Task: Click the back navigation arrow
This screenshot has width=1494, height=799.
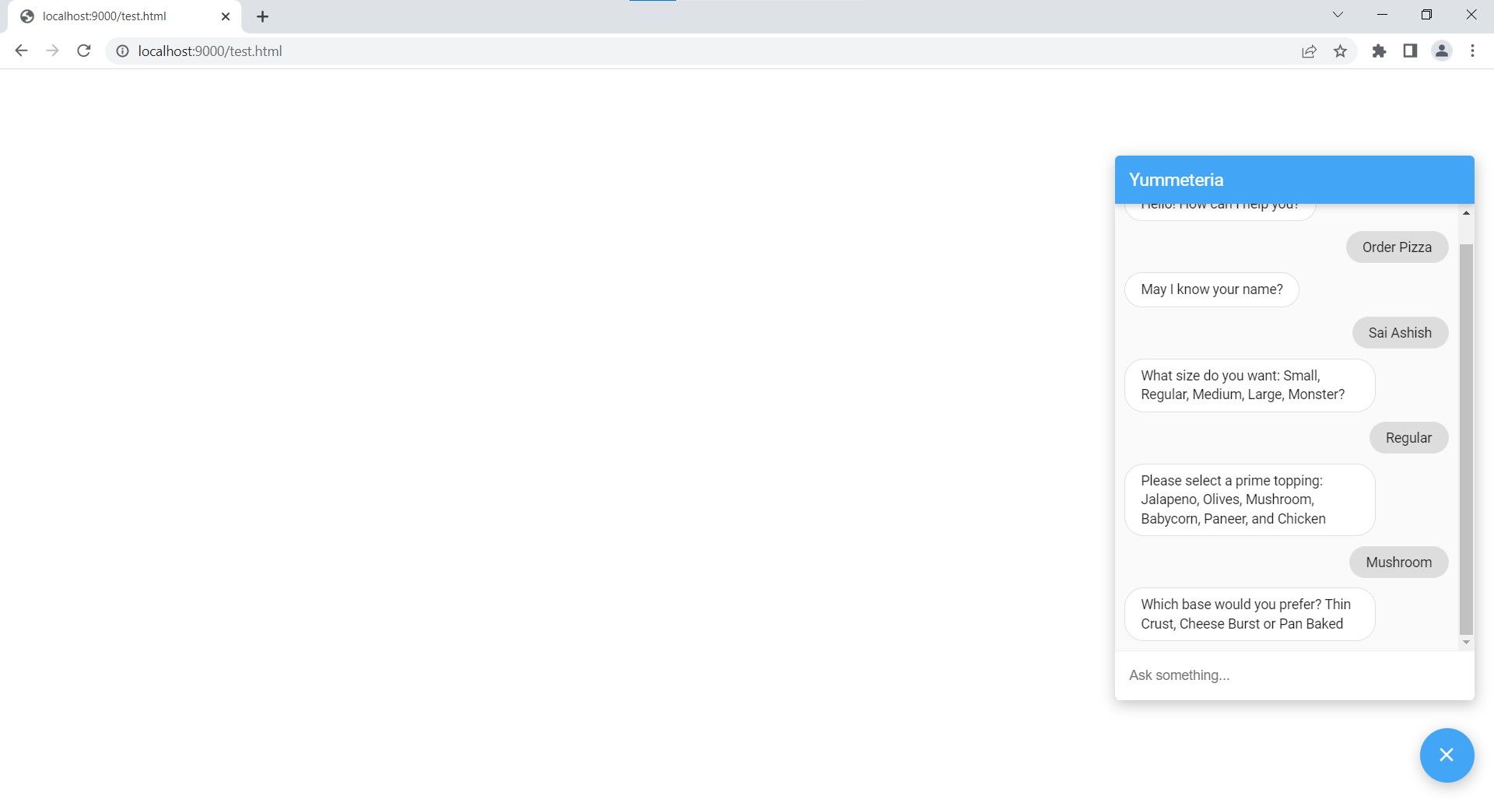Action: 21,51
